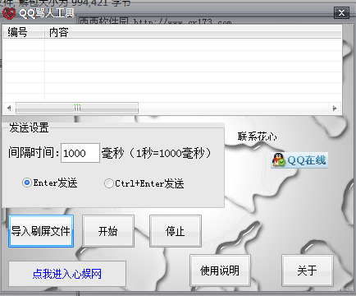Viewport: 356px width, 296px height.
Task: Click the list's left scroll arrow
Action: (9, 108)
